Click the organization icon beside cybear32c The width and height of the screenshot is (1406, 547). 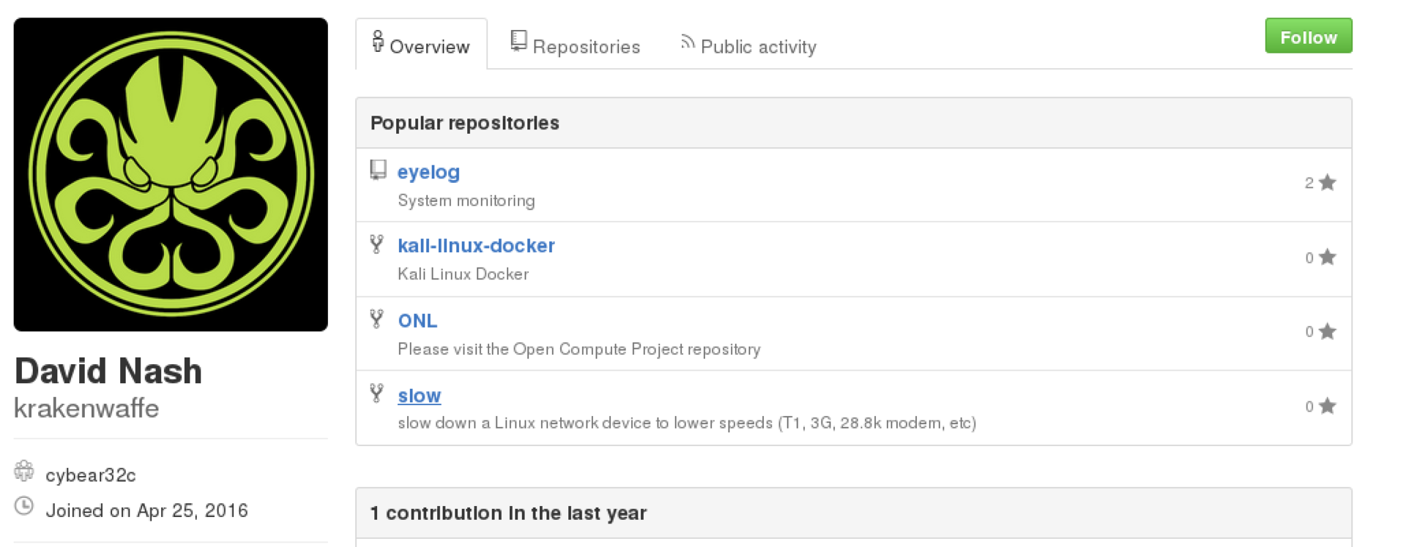click(x=24, y=472)
